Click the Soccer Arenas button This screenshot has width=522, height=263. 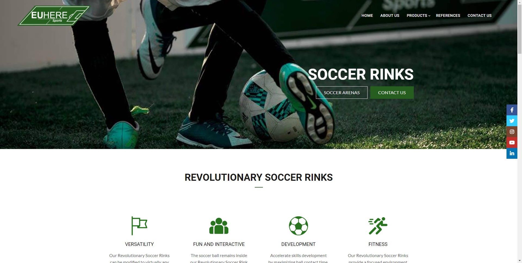click(341, 93)
